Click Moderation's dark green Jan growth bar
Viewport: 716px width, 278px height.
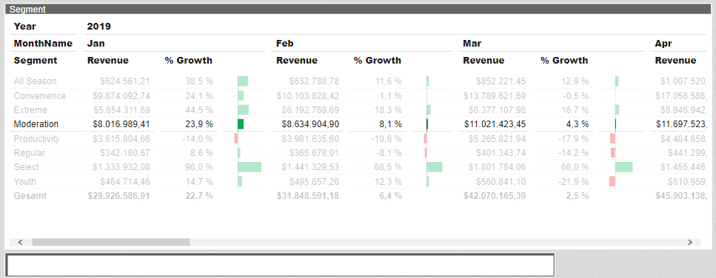[241, 124]
